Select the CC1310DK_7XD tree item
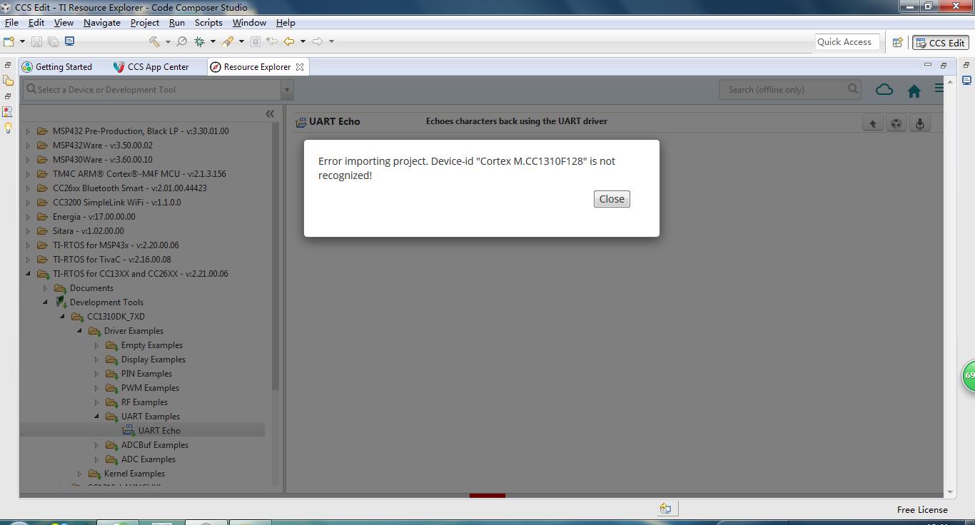This screenshot has height=525, width=975. 116,317
